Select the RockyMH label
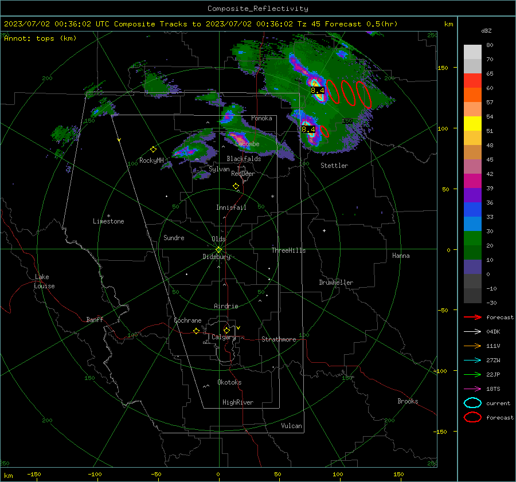Image resolution: width=516 pixels, height=482 pixels. (x=151, y=160)
